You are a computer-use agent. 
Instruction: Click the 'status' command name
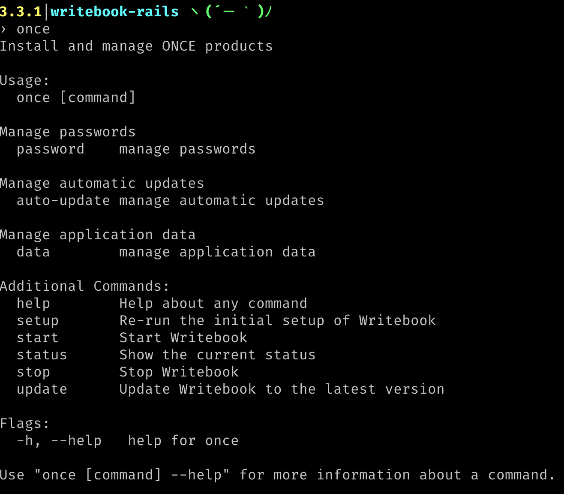42,355
